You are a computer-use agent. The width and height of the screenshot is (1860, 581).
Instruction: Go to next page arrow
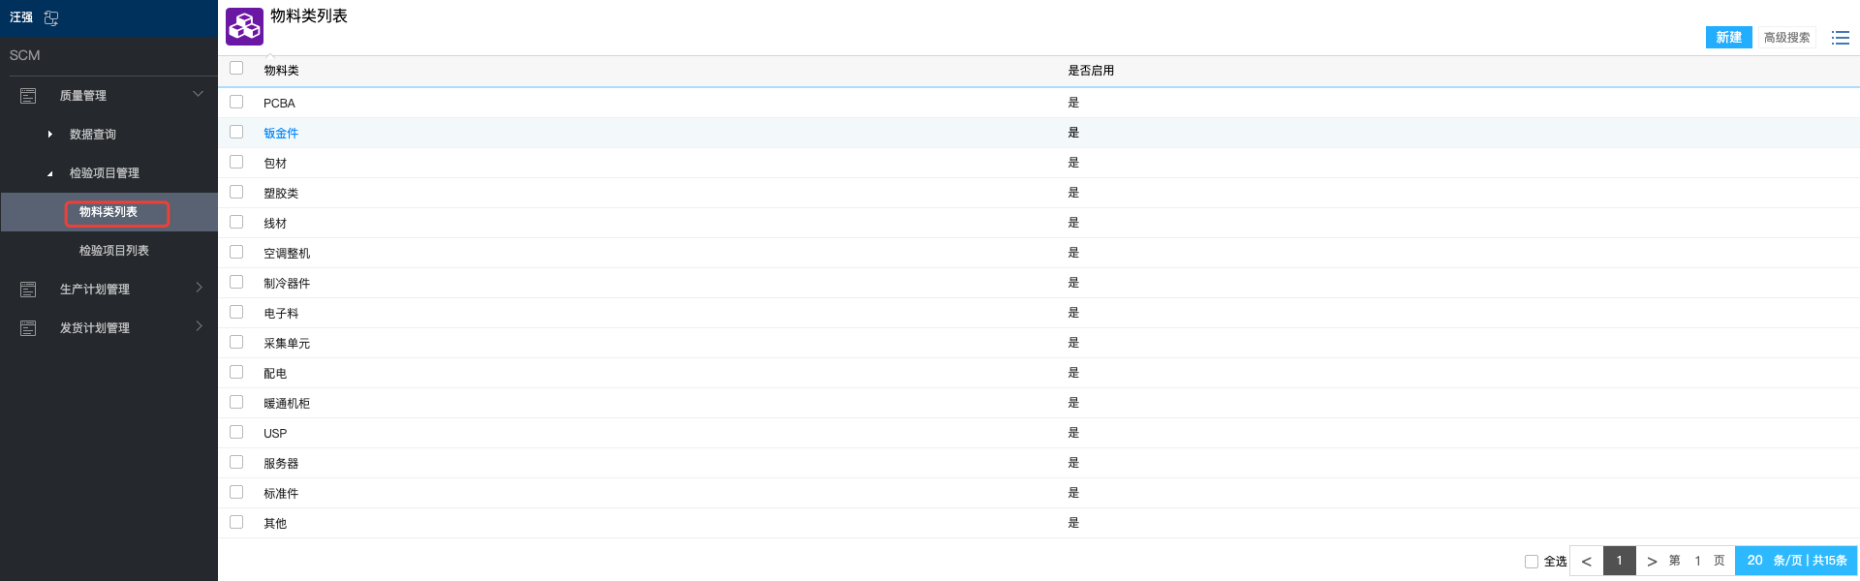[x=1652, y=561]
